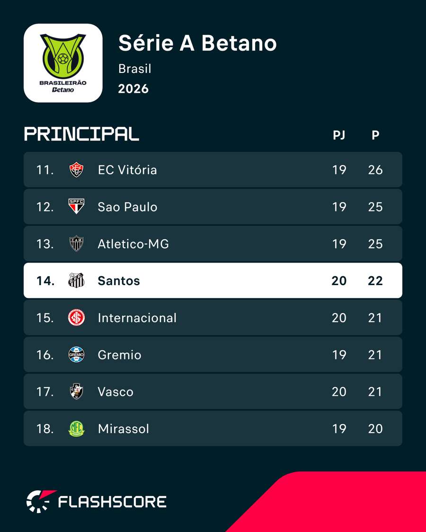This screenshot has height=532, width=426.
Task: Click the Atletico-MG club crest
Action: pos(76,244)
